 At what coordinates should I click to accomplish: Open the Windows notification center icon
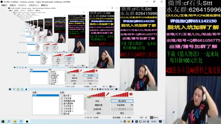click(160, 122)
